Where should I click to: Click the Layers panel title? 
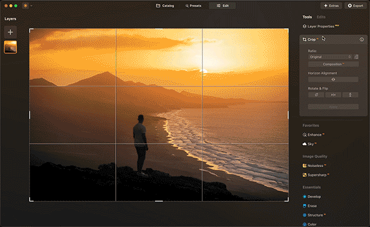(x=10, y=19)
